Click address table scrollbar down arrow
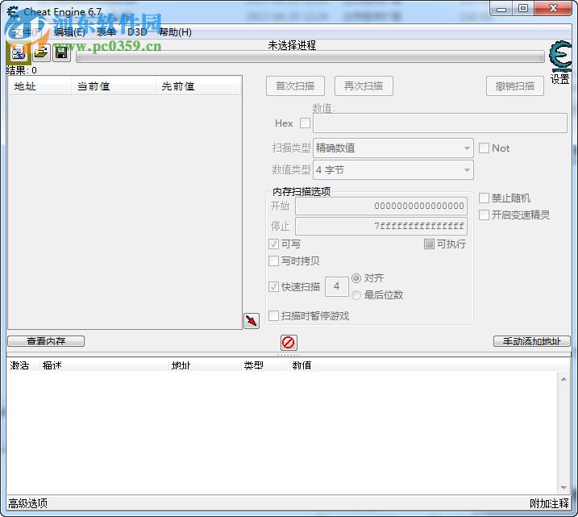 pos(563,488)
